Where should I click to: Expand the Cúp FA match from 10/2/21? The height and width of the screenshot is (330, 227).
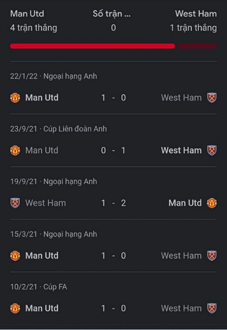(113, 308)
